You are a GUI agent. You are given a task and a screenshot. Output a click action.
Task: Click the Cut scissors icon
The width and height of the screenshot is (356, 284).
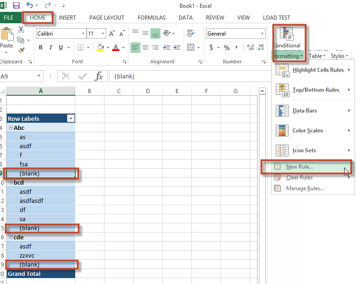coord(21,30)
